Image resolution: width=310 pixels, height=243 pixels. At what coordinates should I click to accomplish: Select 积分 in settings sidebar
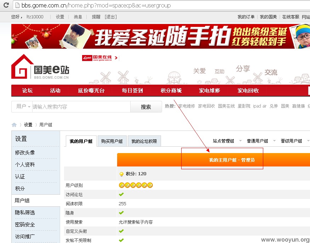click(20, 189)
